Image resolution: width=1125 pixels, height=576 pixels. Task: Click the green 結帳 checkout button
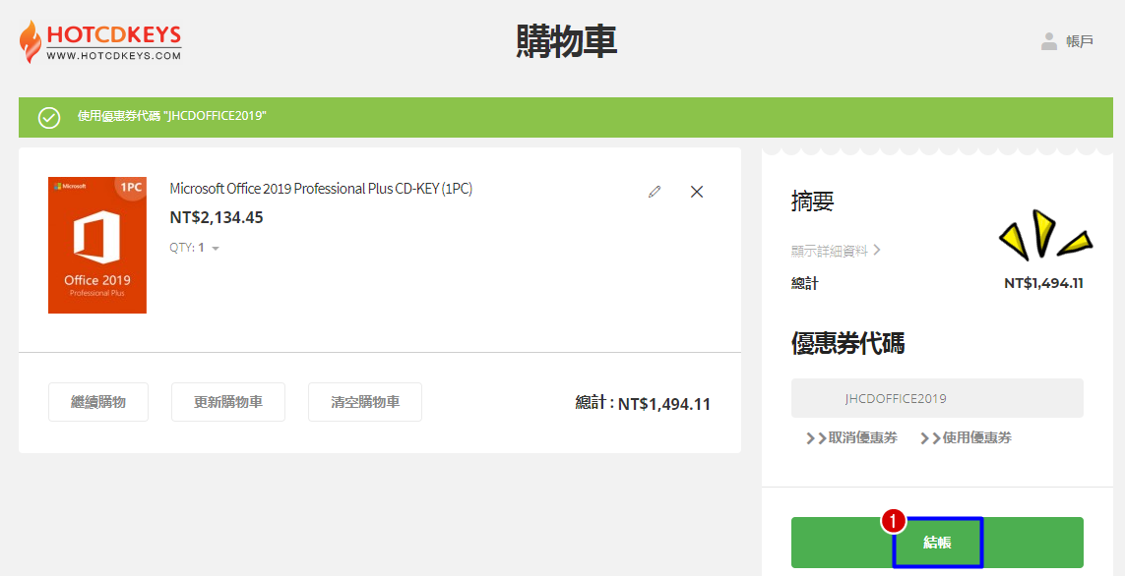[937, 543]
